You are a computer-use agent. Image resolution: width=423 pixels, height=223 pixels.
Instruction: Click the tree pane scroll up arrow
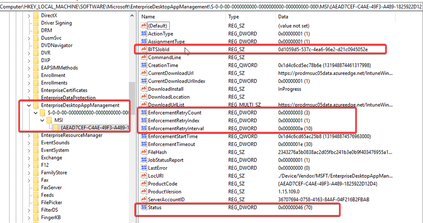coord(132,16)
